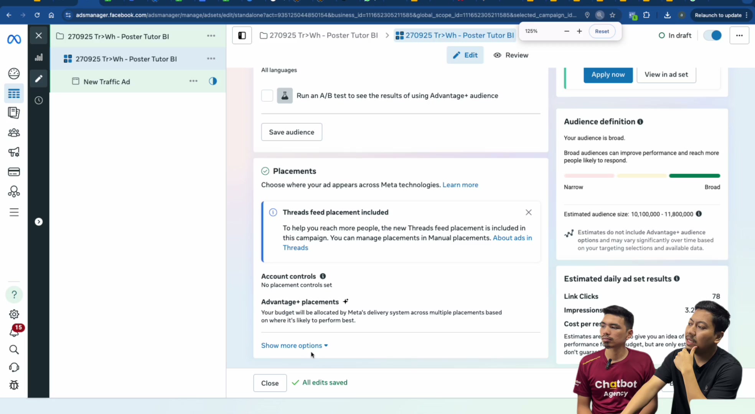Toggle New Traffic Ad half-circle status
This screenshot has height=414, width=755.
coord(213,81)
